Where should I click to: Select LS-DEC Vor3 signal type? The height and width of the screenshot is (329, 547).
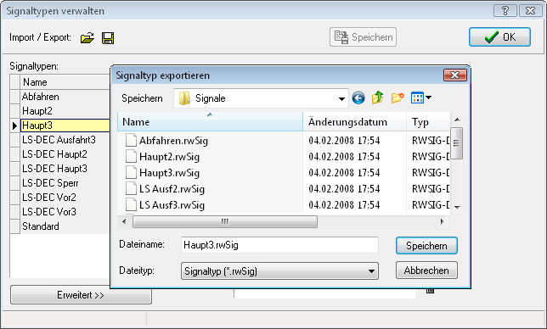[x=65, y=212]
